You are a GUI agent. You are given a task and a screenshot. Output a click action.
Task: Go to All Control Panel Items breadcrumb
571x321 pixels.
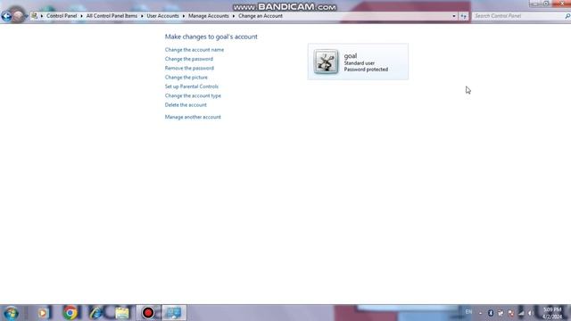112,16
